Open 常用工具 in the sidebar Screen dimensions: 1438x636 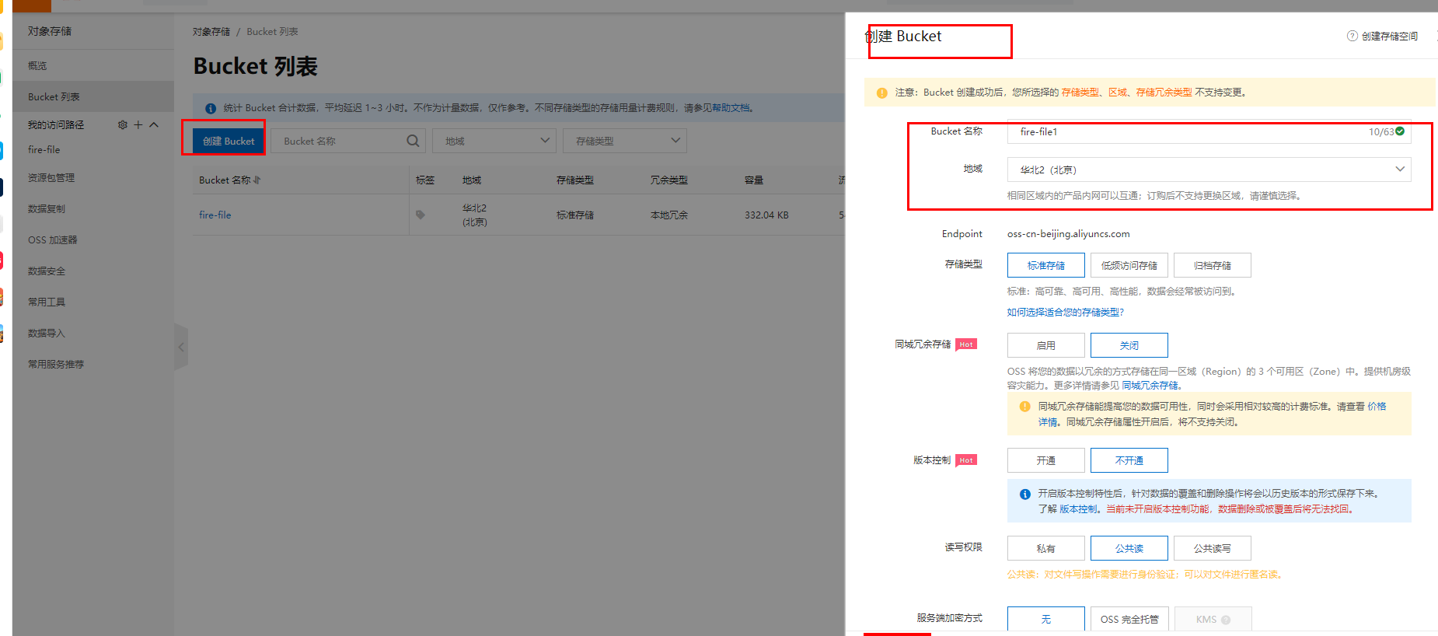(47, 302)
